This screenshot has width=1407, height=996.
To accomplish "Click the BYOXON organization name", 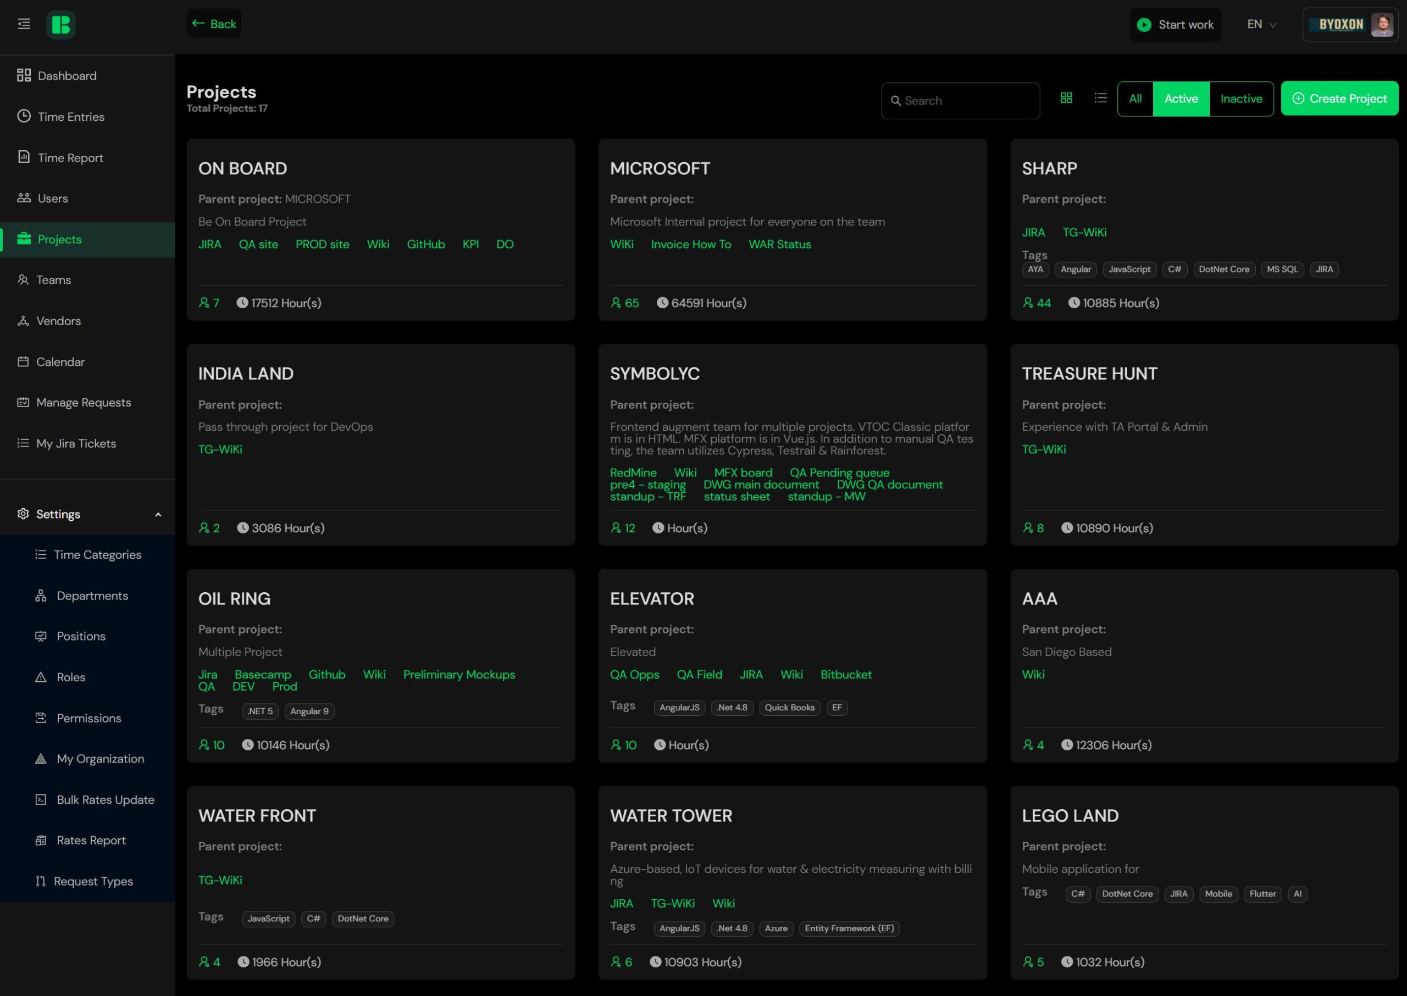I will [1340, 25].
